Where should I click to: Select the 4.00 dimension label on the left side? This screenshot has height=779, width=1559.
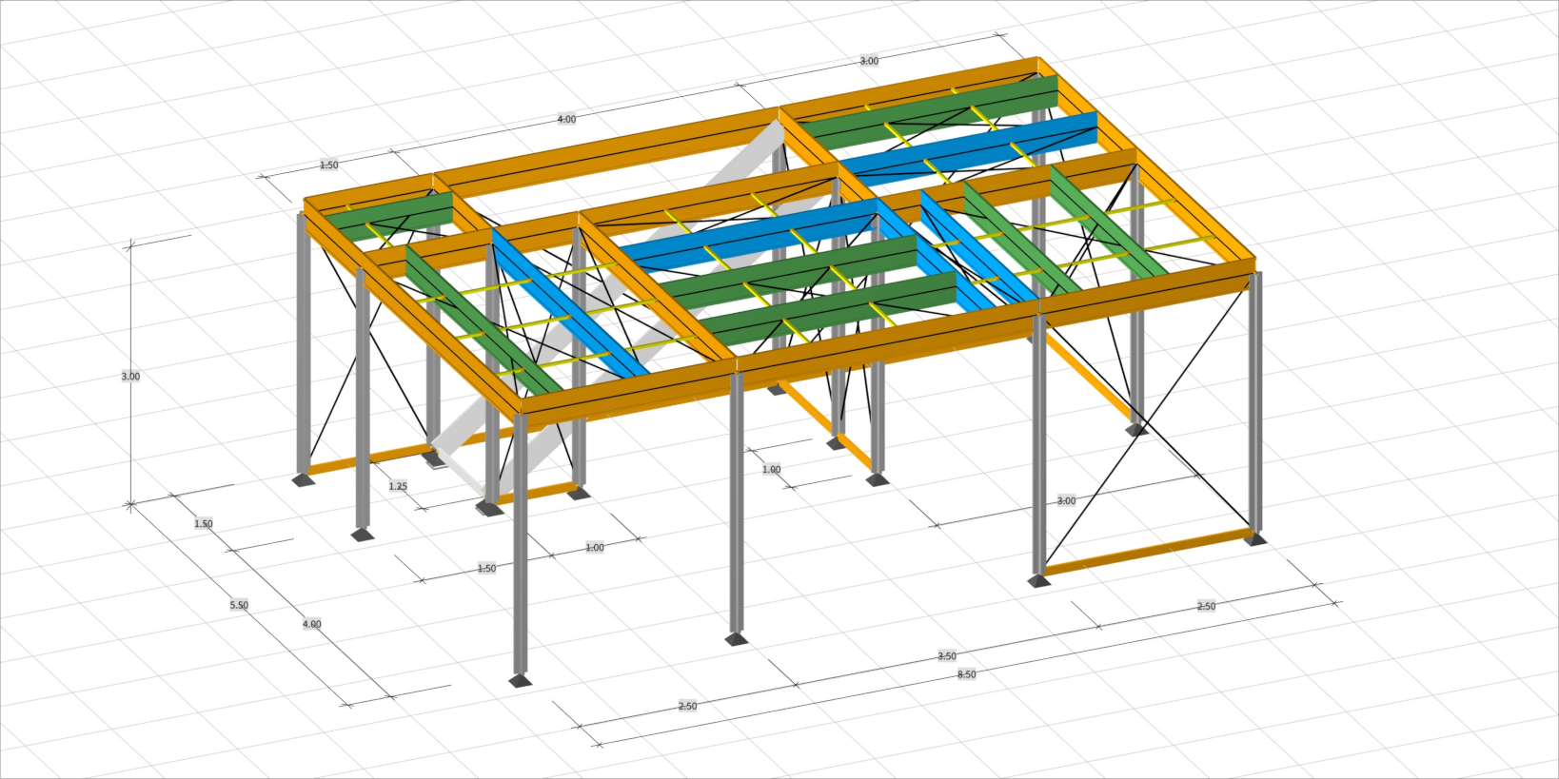pos(312,624)
